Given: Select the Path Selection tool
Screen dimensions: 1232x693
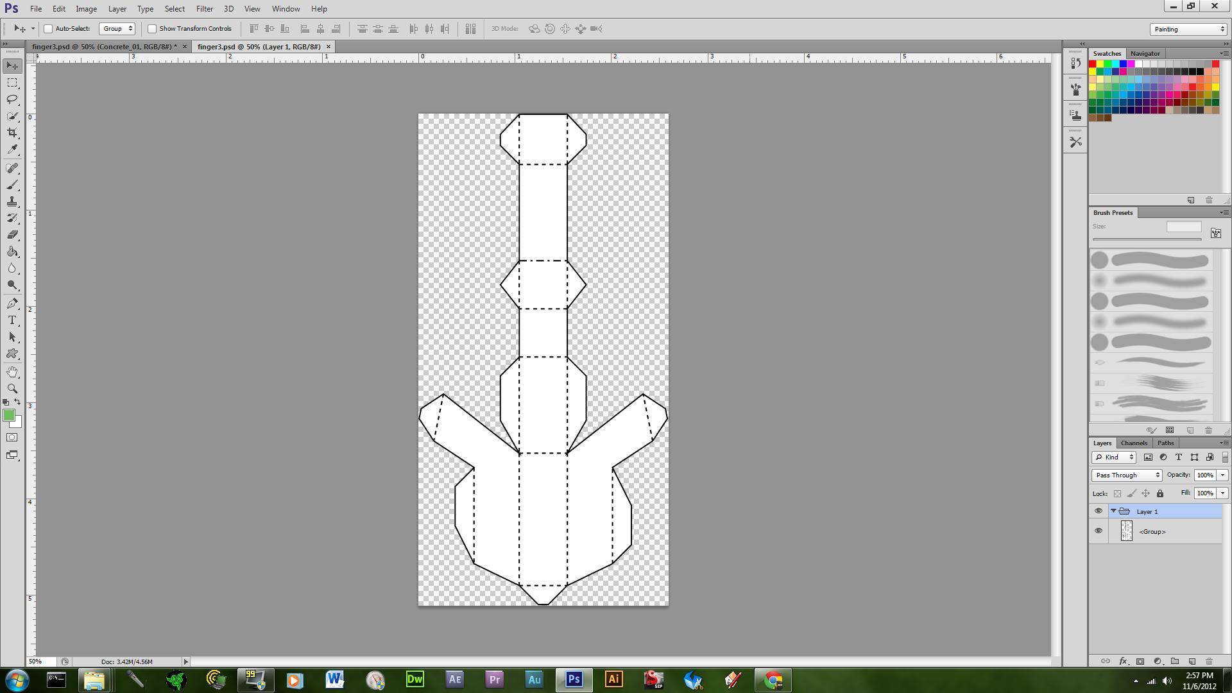Looking at the screenshot, I should pyautogui.click(x=12, y=337).
